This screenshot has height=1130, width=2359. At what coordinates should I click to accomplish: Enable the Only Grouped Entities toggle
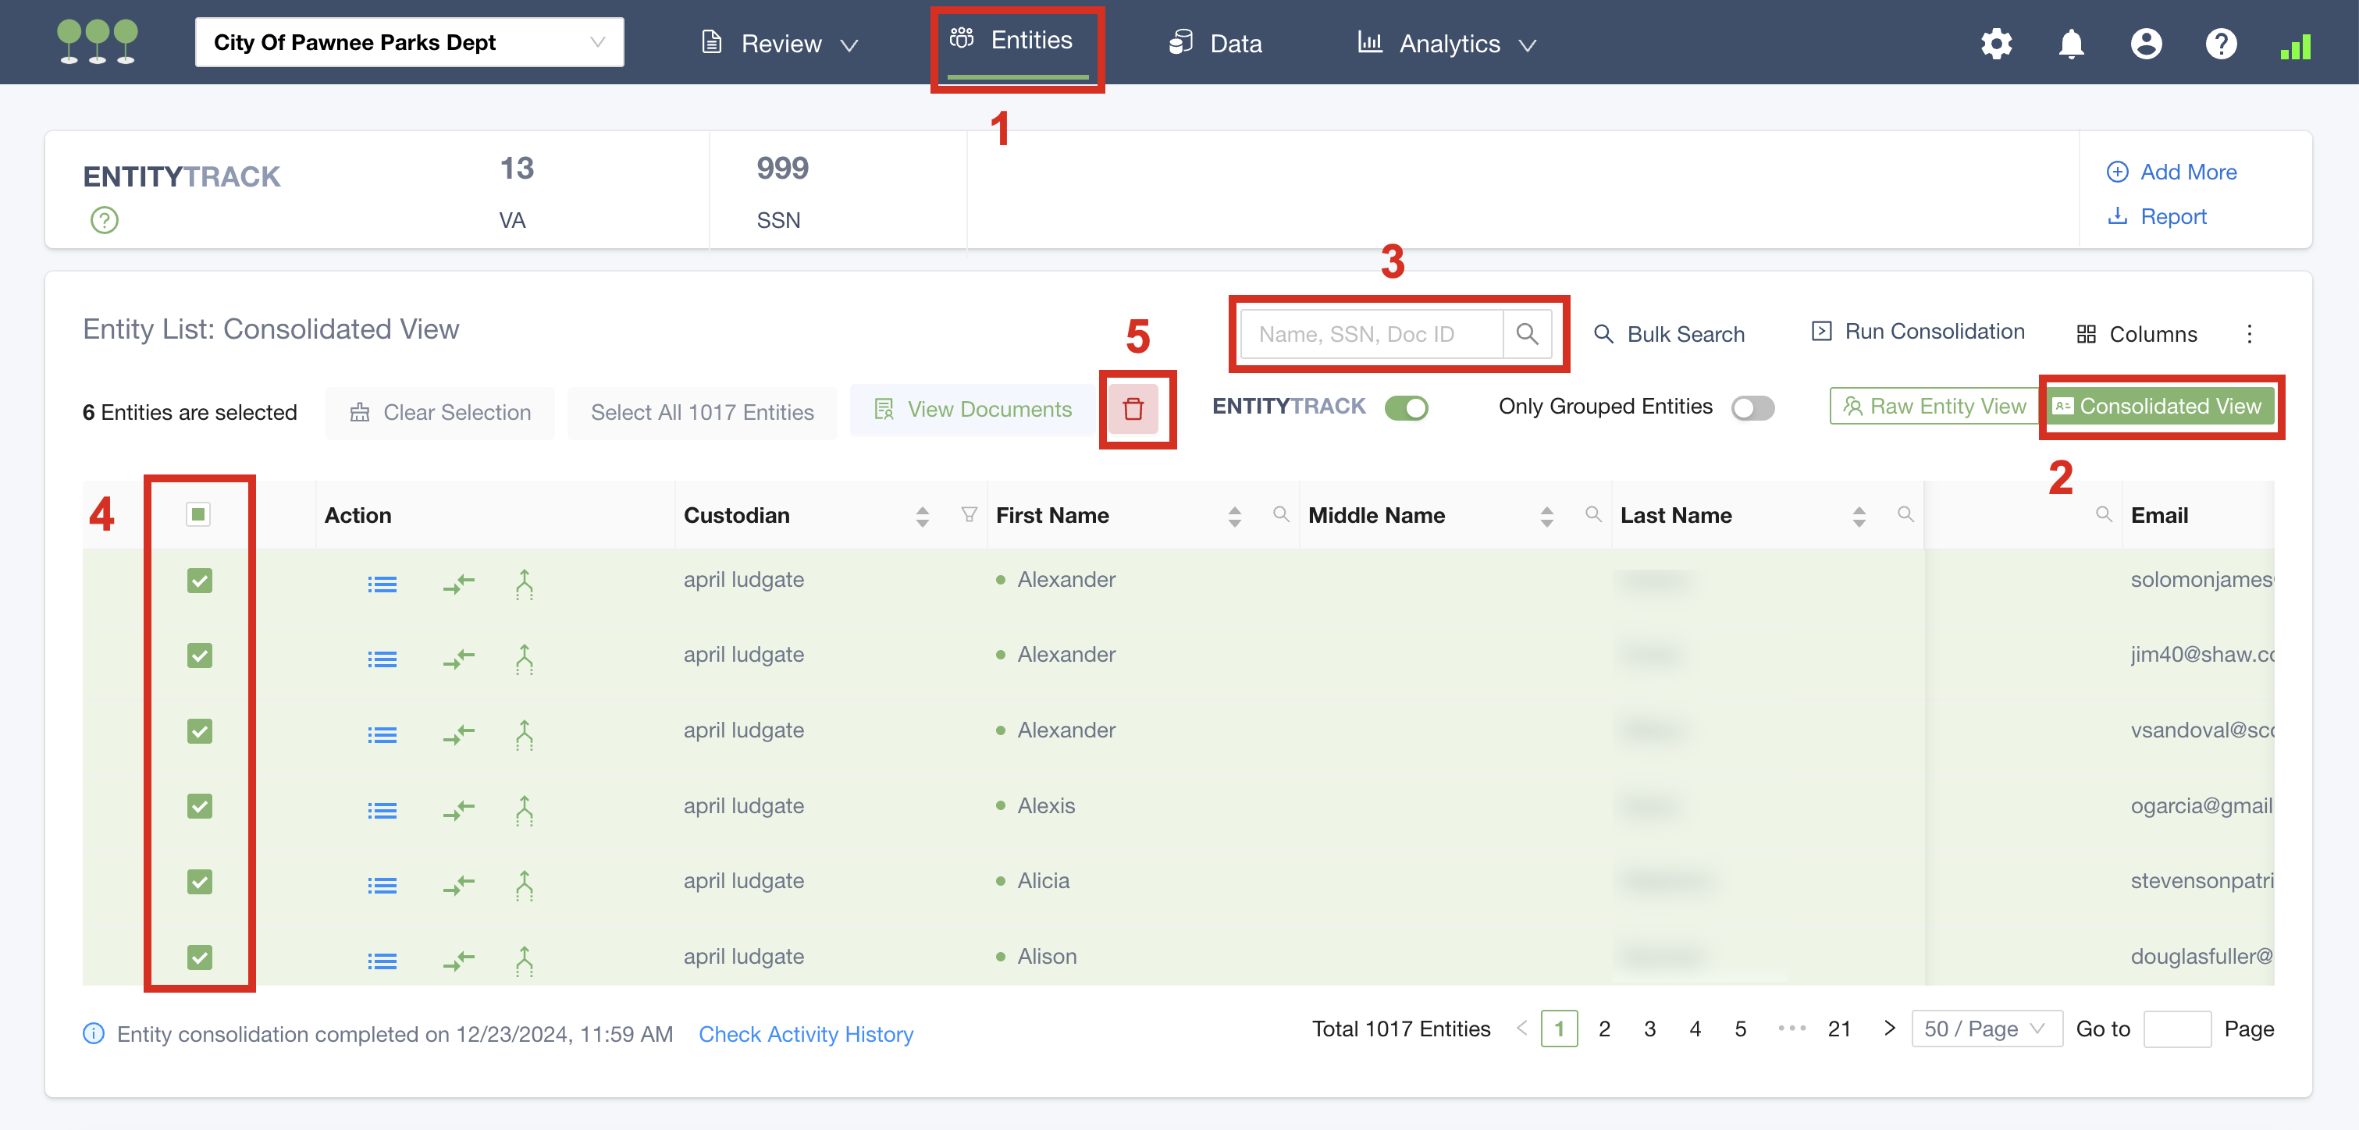click(x=1752, y=407)
